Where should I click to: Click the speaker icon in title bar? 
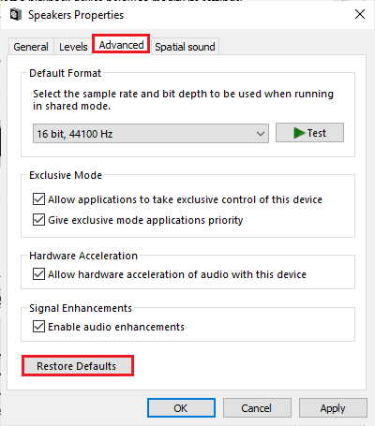(x=15, y=15)
